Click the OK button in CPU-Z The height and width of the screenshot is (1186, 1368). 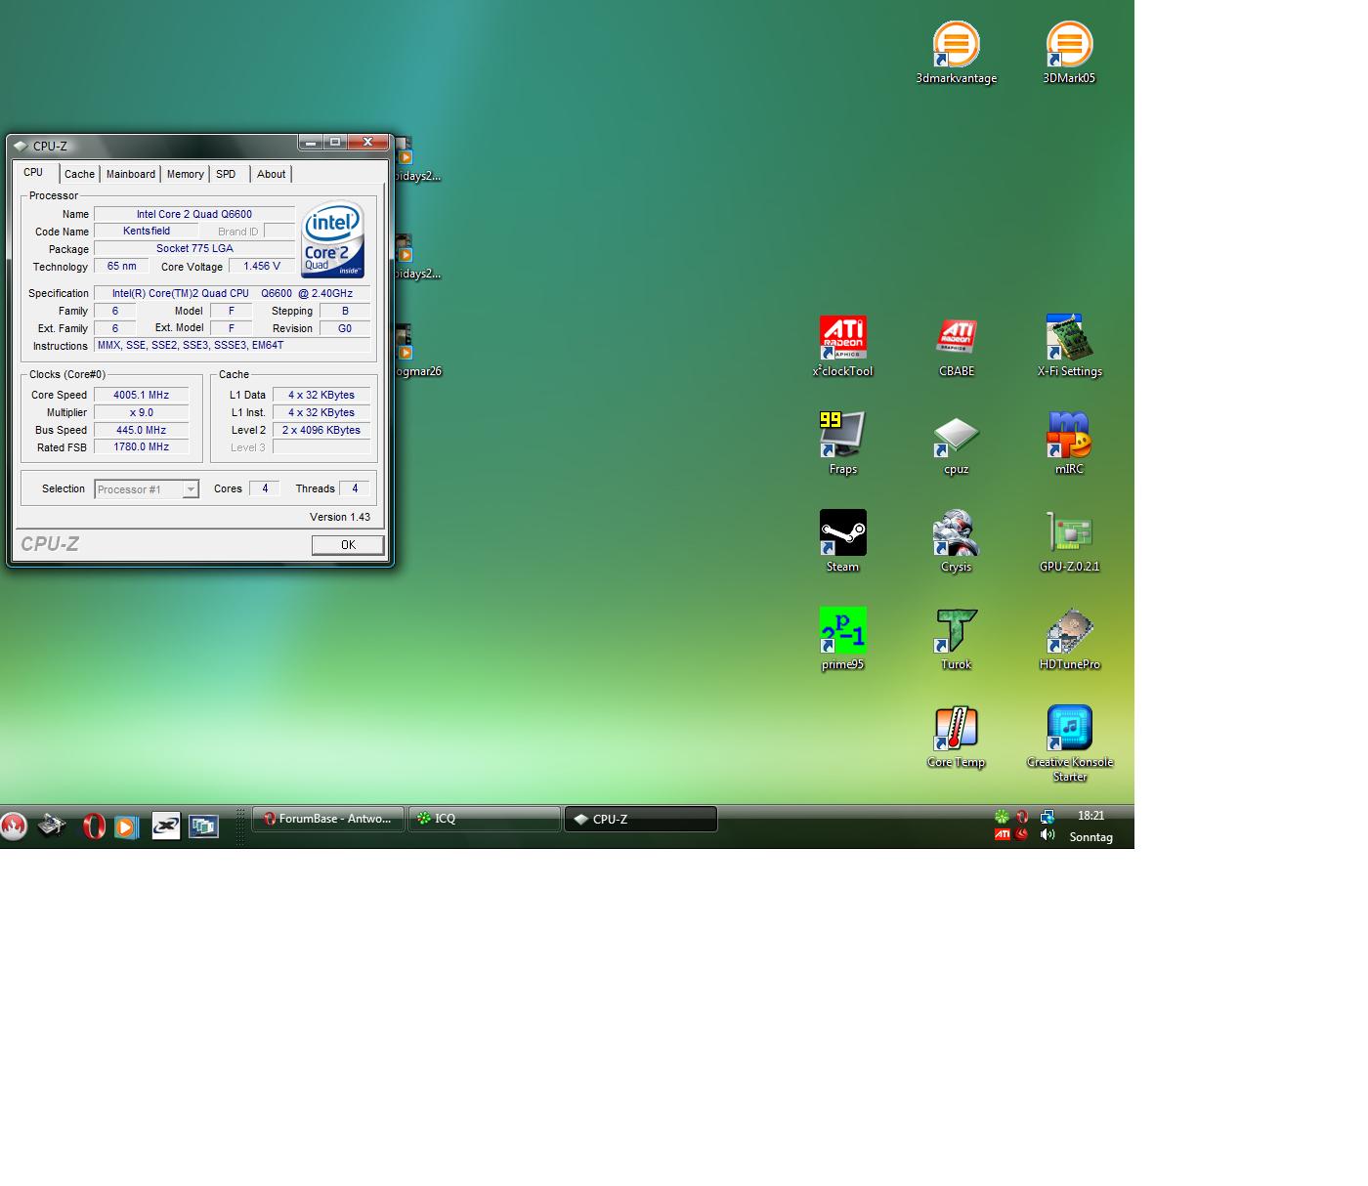tap(348, 545)
